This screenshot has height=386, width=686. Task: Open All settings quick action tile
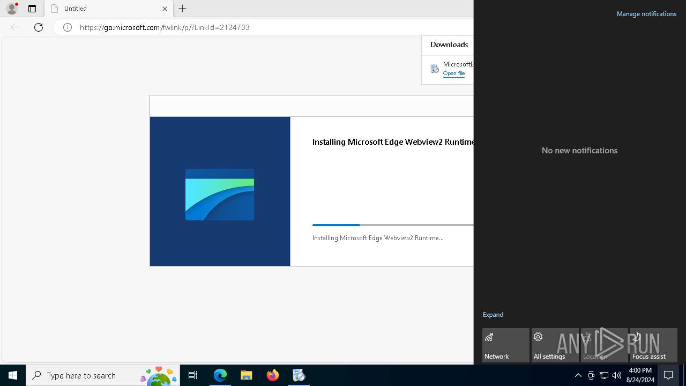pos(555,345)
